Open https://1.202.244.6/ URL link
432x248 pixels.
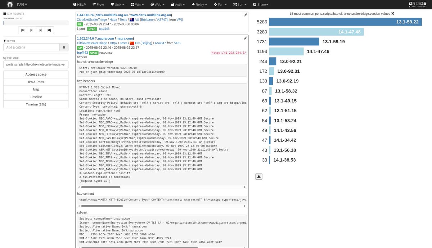tap(229, 53)
